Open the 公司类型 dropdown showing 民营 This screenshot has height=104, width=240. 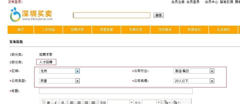[59, 81]
